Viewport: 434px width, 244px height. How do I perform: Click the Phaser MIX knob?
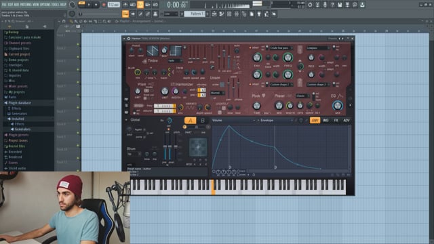click(x=279, y=106)
